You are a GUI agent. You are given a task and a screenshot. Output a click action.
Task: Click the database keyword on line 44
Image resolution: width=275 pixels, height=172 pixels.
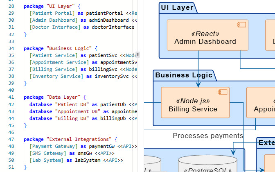(x=41, y=118)
